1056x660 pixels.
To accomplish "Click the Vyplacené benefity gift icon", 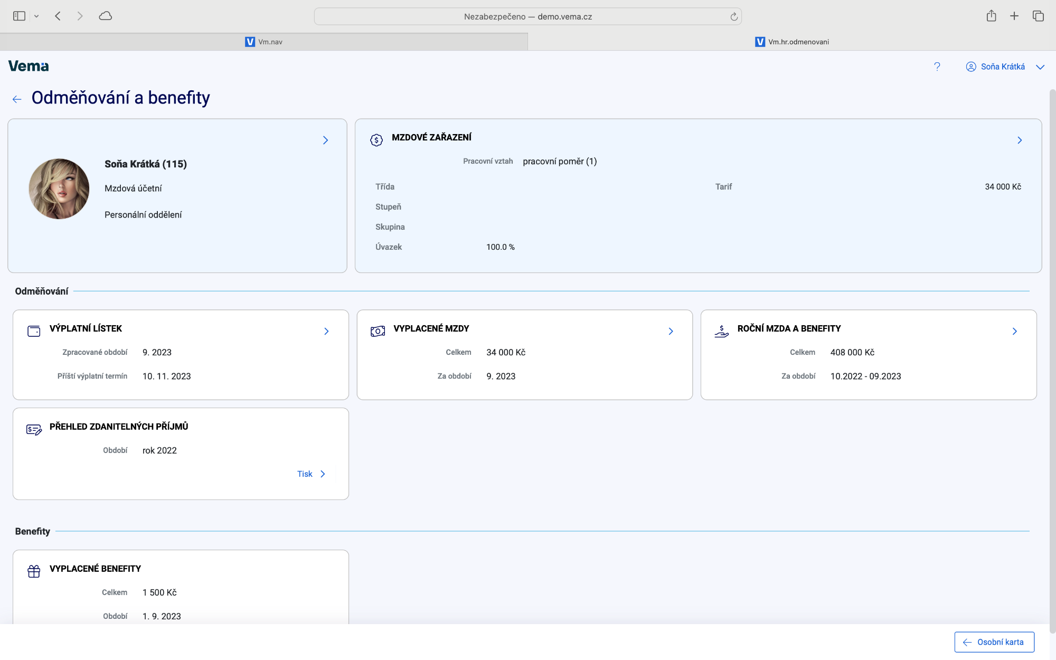I will coord(34,571).
